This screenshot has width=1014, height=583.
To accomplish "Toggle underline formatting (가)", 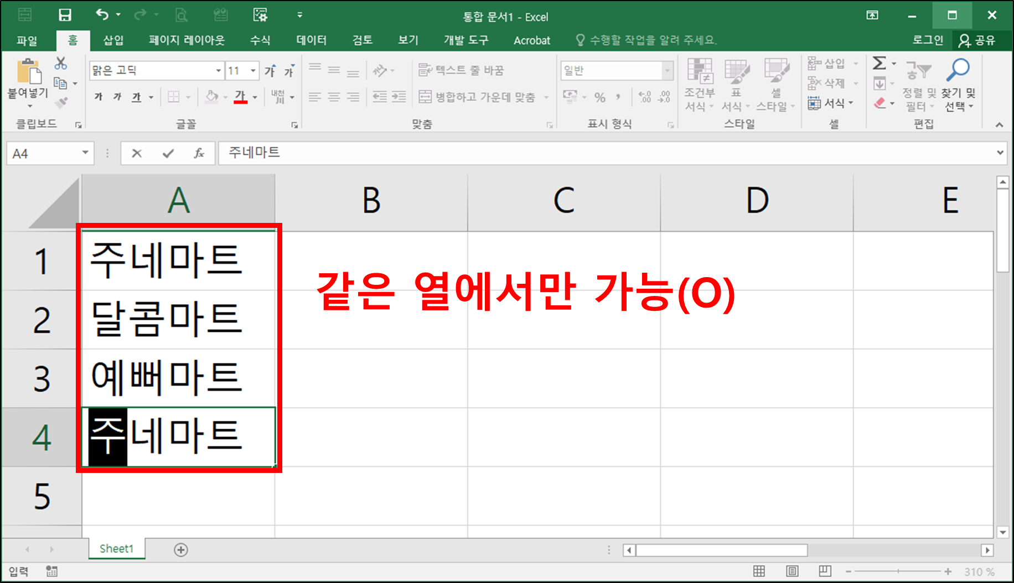I will (x=136, y=97).
